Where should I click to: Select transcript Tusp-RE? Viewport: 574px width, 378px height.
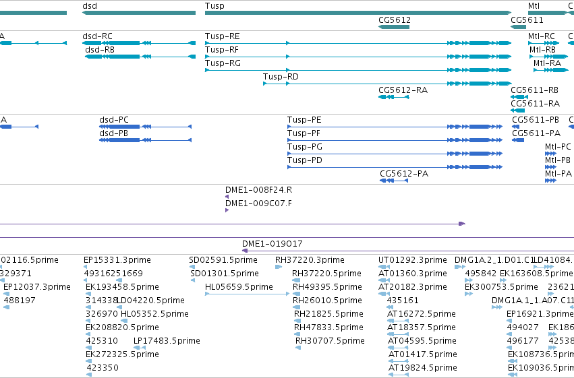point(358,43)
